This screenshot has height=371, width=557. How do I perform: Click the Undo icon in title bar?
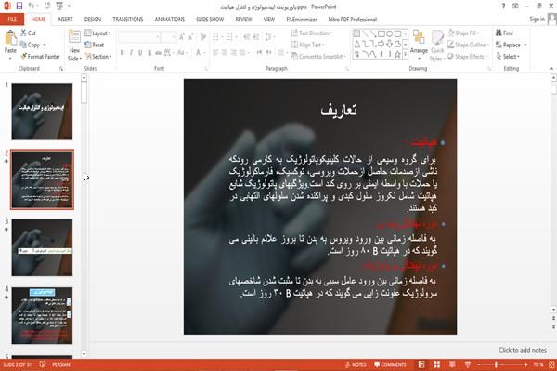tap(32, 7)
